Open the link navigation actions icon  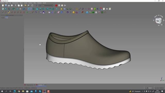tap(23, 9)
